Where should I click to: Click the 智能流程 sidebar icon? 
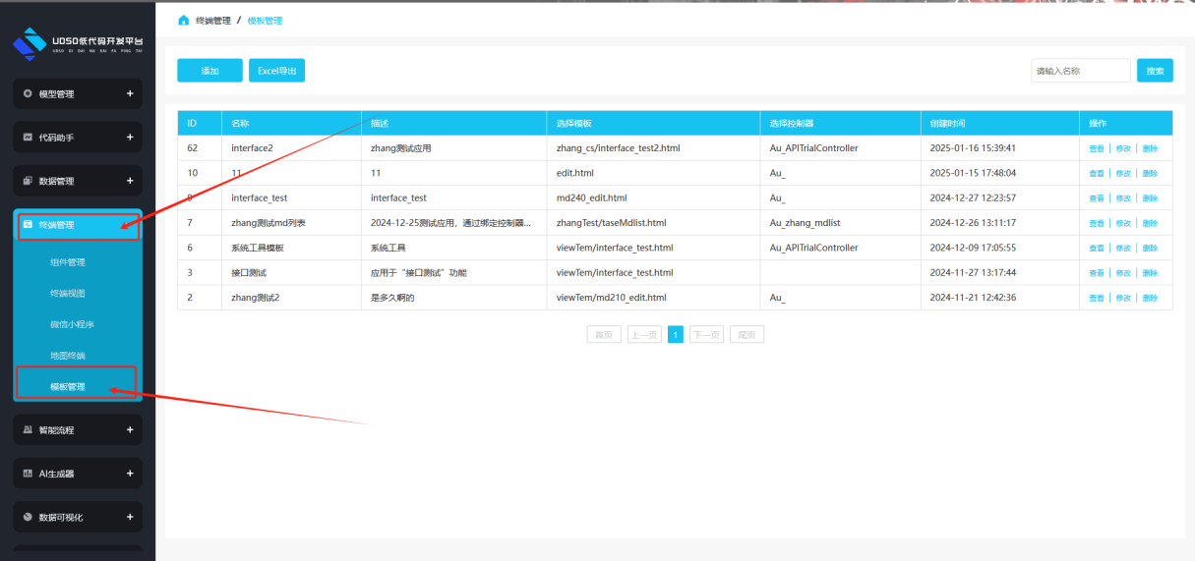click(28, 430)
